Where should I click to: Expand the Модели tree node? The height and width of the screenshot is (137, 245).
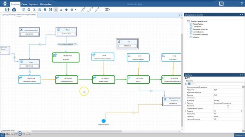pos(188,37)
